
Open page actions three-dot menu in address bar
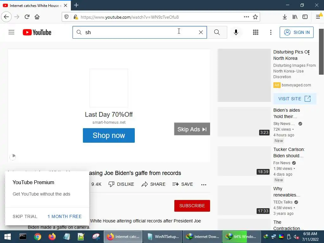click(246, 17)
